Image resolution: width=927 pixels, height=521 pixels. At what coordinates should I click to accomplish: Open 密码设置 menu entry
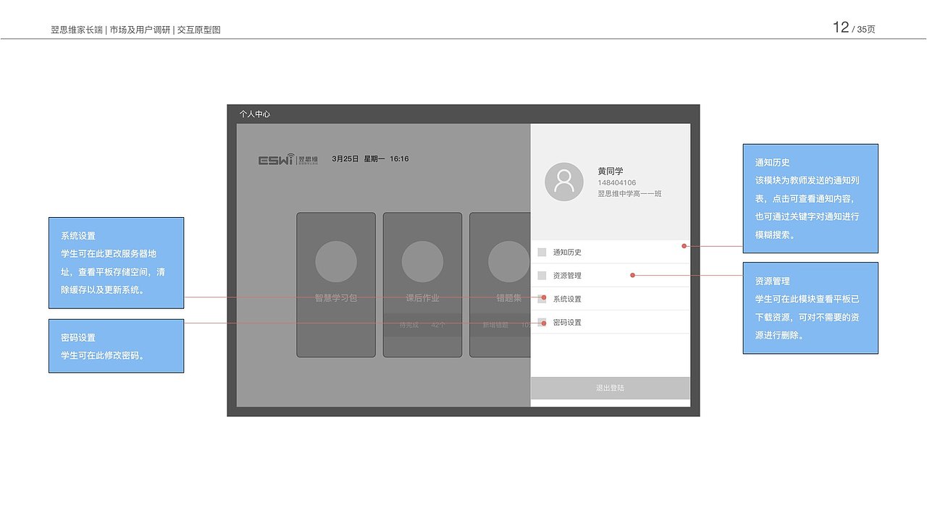[x=611, y=322]
